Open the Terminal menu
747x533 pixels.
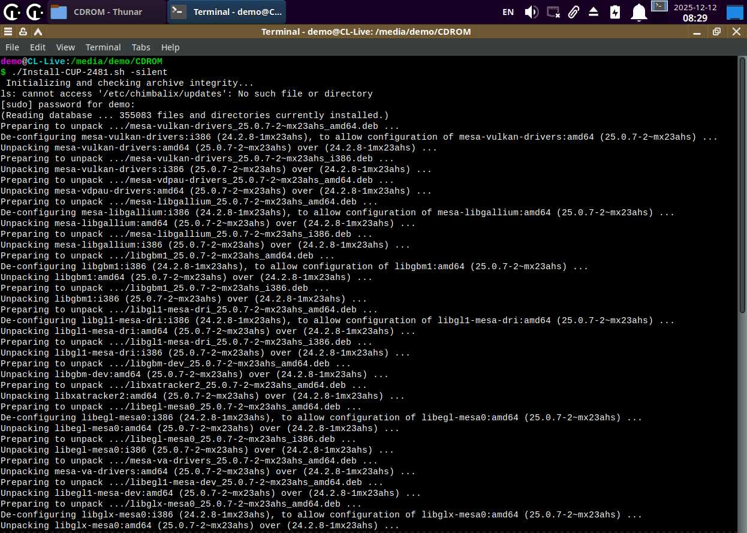click(103, 47)
